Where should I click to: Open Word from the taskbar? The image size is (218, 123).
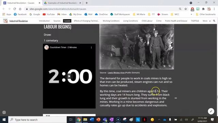[x=92, y=120]
